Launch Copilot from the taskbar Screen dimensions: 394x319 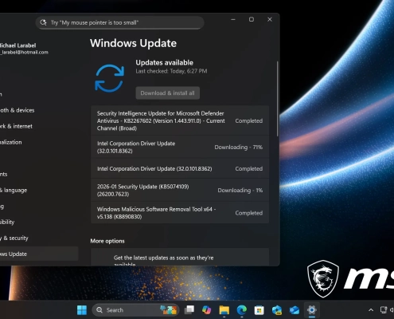click(x=206, y=310)
